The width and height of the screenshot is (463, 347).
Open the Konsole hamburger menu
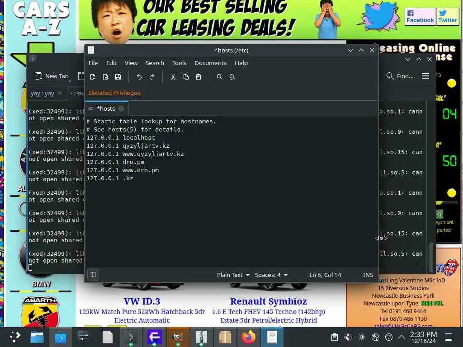coord(425,76)
